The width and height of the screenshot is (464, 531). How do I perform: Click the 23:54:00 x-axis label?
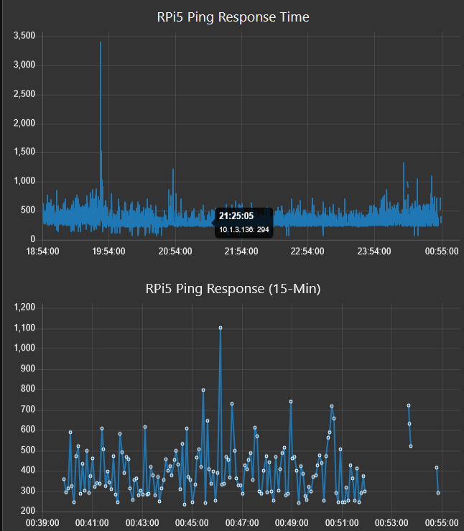[374, 251]
